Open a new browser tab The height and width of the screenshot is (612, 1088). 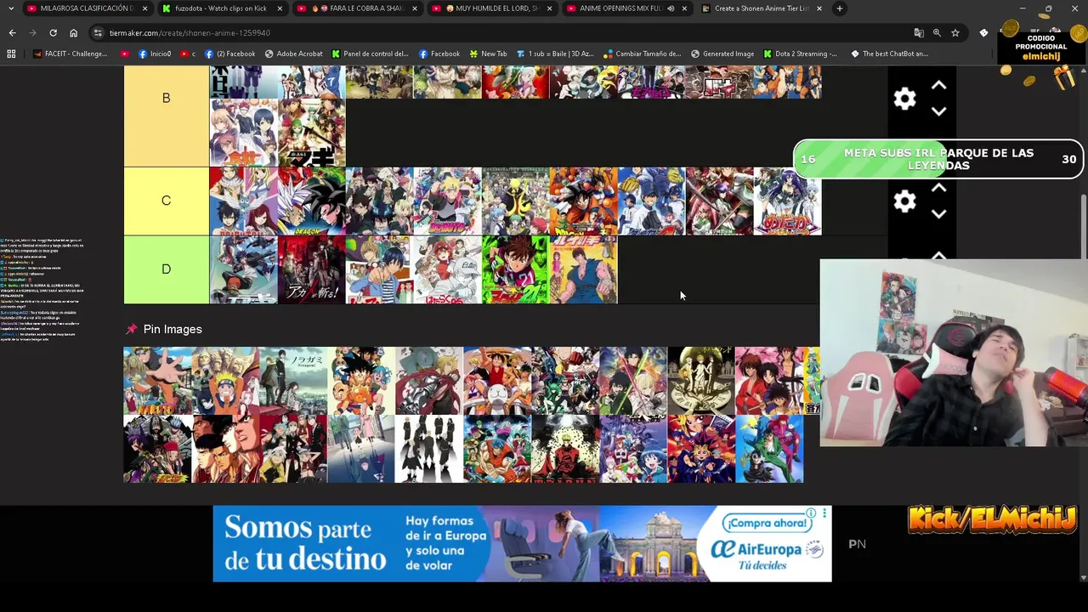[x=839, y=8]
